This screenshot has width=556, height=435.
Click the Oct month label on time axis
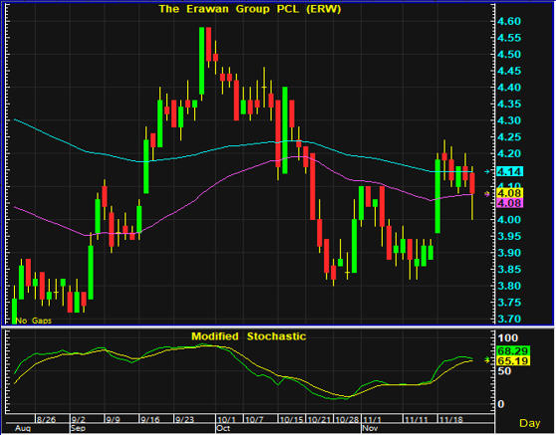(223, 428)
